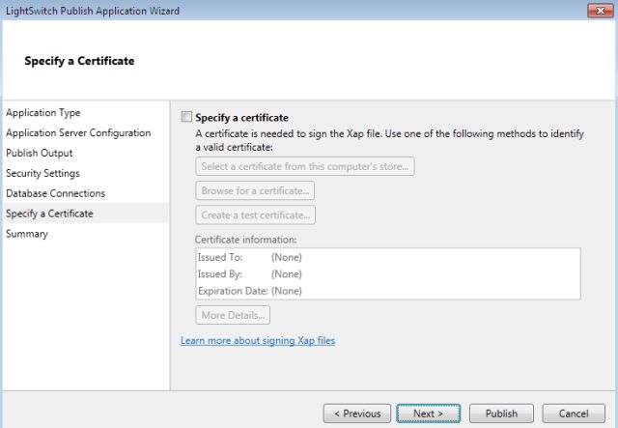Viewport: 618px width, 428px height.
Task: Select the Publish Output step
Action: tap(40, 153)
